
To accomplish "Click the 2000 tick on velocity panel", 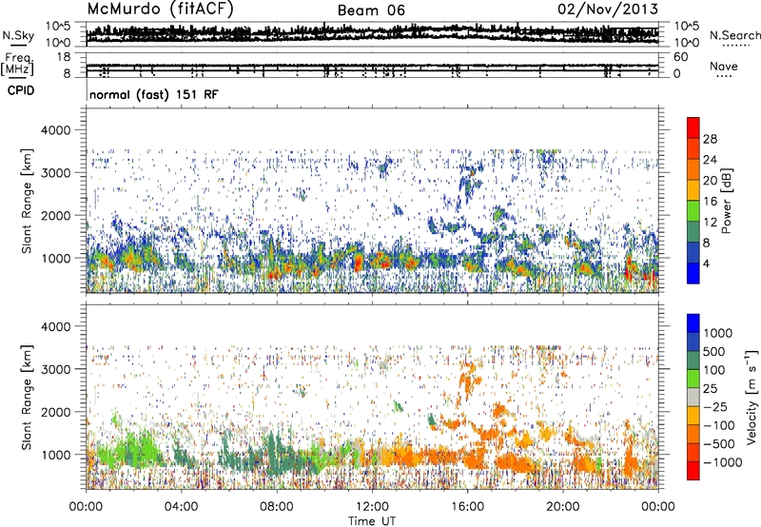I will tap(55, 412).
